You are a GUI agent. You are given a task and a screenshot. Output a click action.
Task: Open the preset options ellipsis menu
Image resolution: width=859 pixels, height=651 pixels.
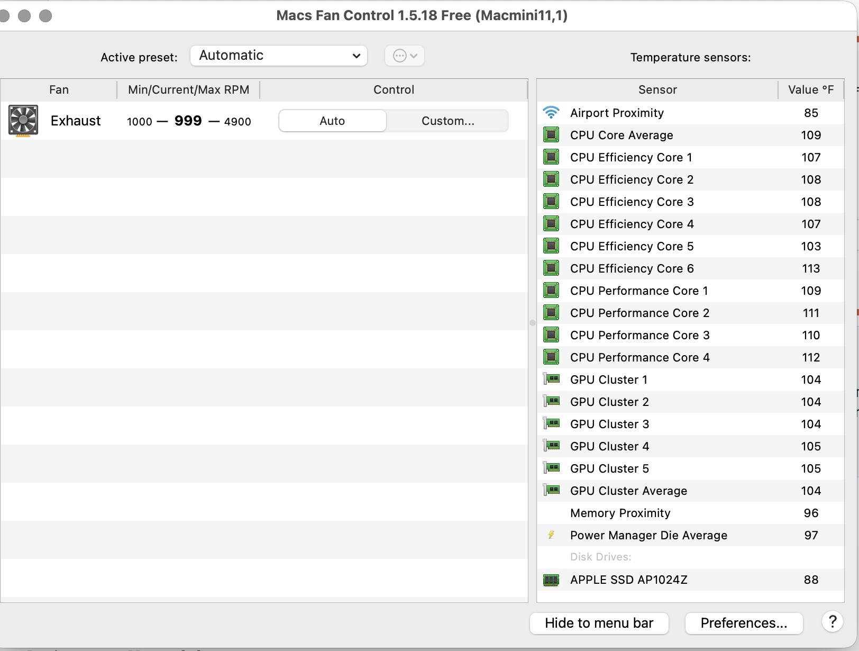404,56
